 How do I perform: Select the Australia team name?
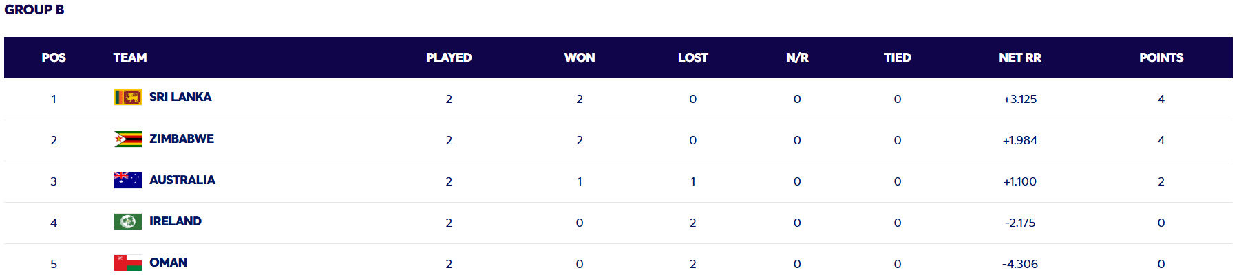tap(182, 180)
